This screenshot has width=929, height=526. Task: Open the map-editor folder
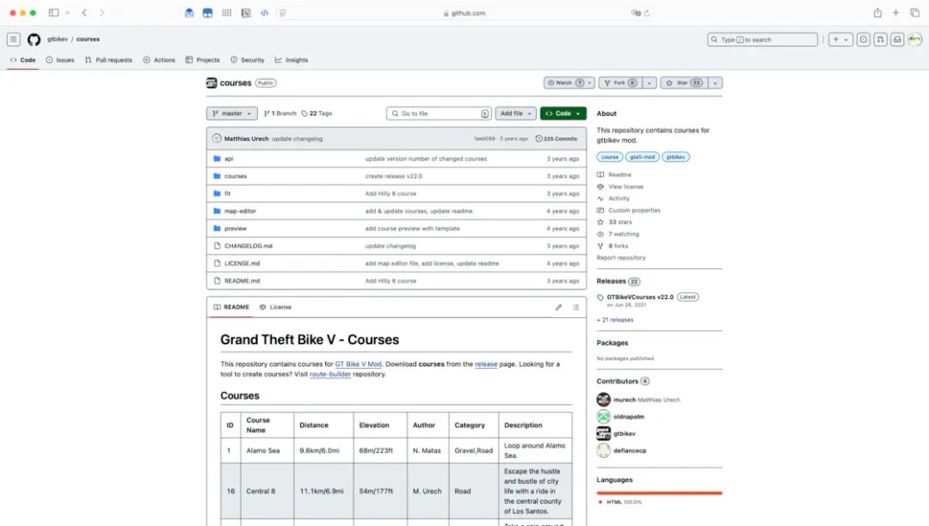click(240, 211)
